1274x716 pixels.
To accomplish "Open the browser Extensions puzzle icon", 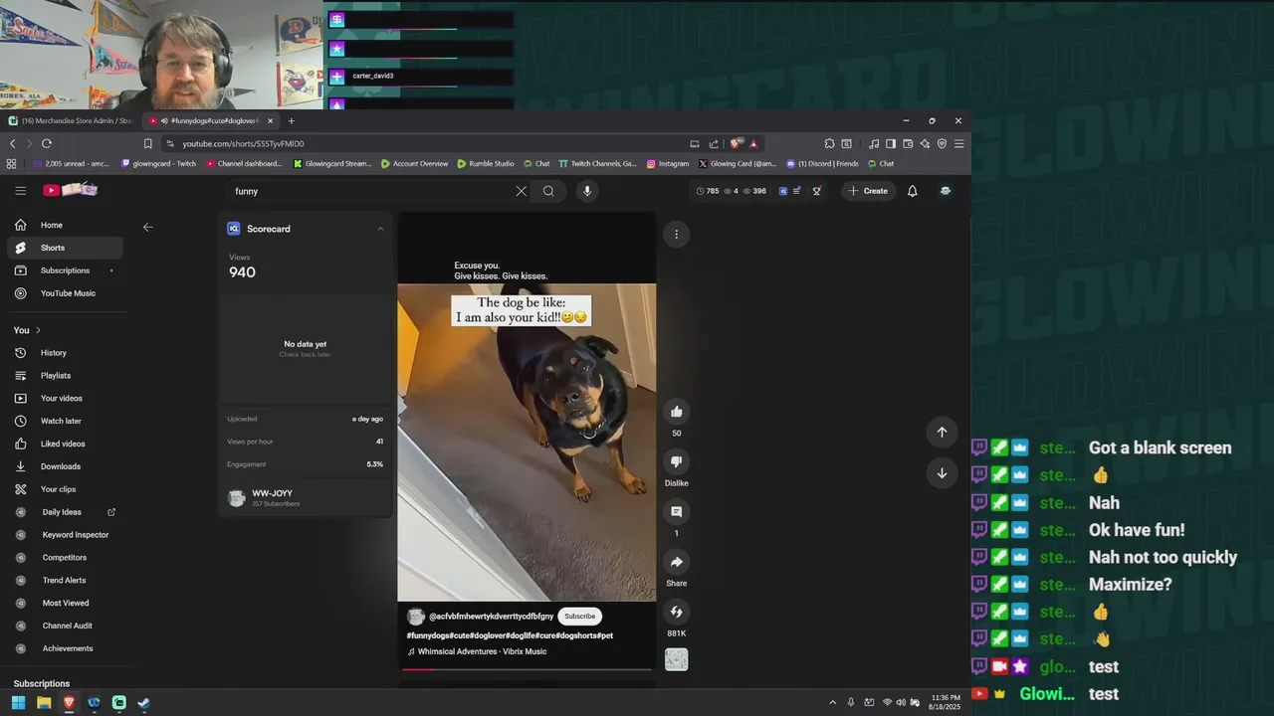I will point(829,143).
